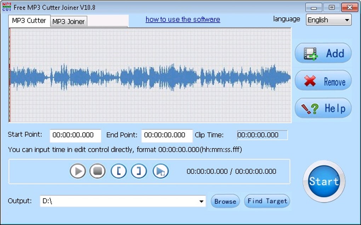
Task: Open the language dropdown showing English
Action: coord(328,20)
